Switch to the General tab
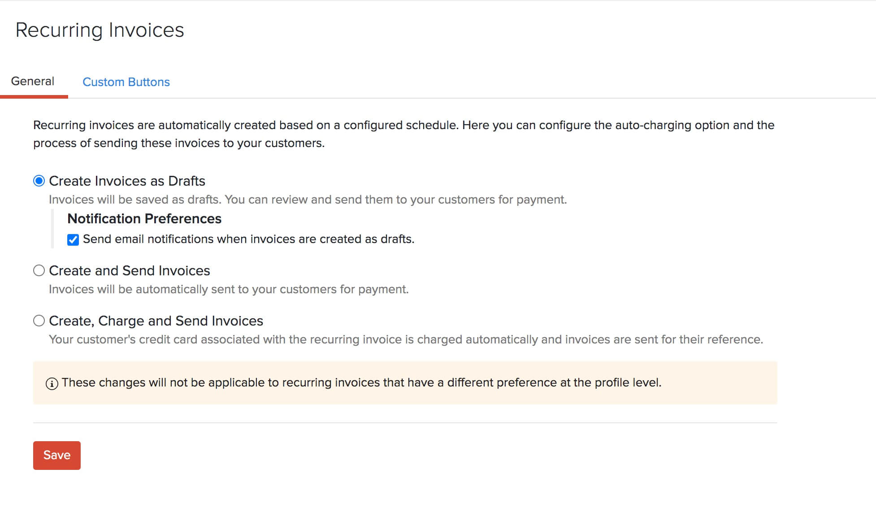The image size is (876, 521). click(x=32, y=81)
